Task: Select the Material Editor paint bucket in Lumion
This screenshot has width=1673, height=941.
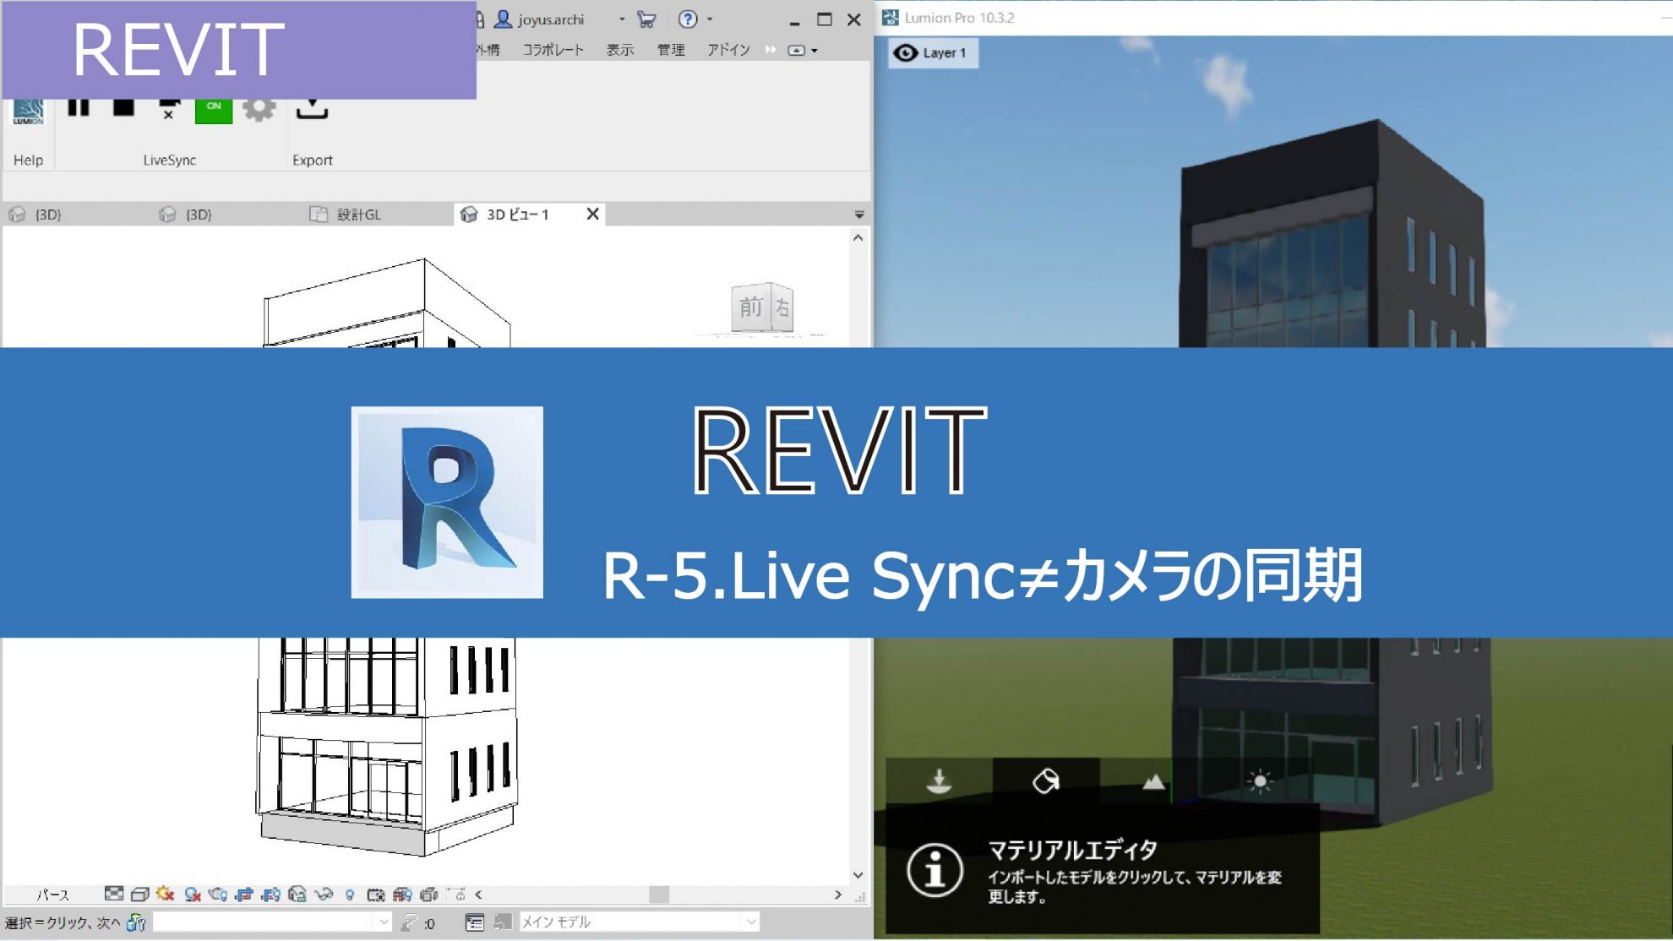Action: tap(1045, 779)
